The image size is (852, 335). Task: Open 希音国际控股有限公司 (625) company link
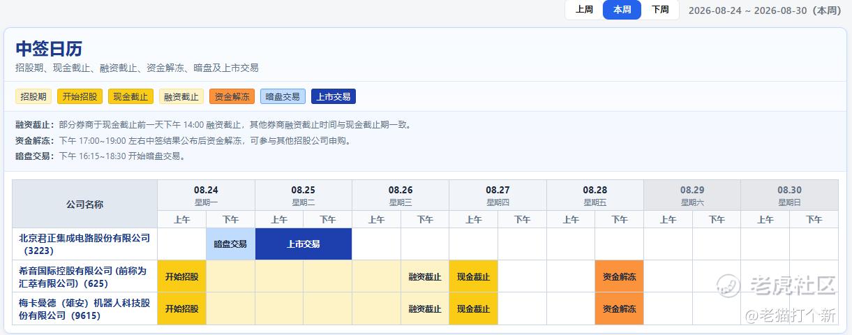pos(82,276)
